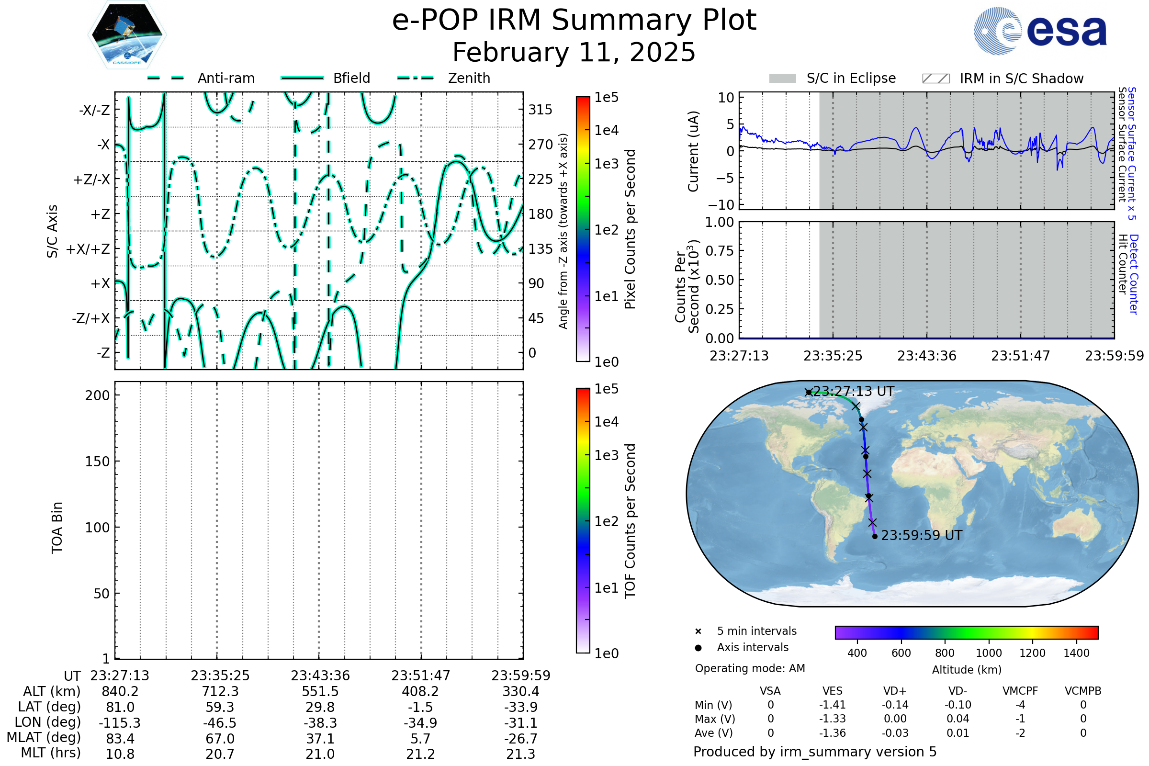Screen dimensions: 1149x766
Task: Click the VMCPF column header in voltage table
Action: click(1020, 691)
